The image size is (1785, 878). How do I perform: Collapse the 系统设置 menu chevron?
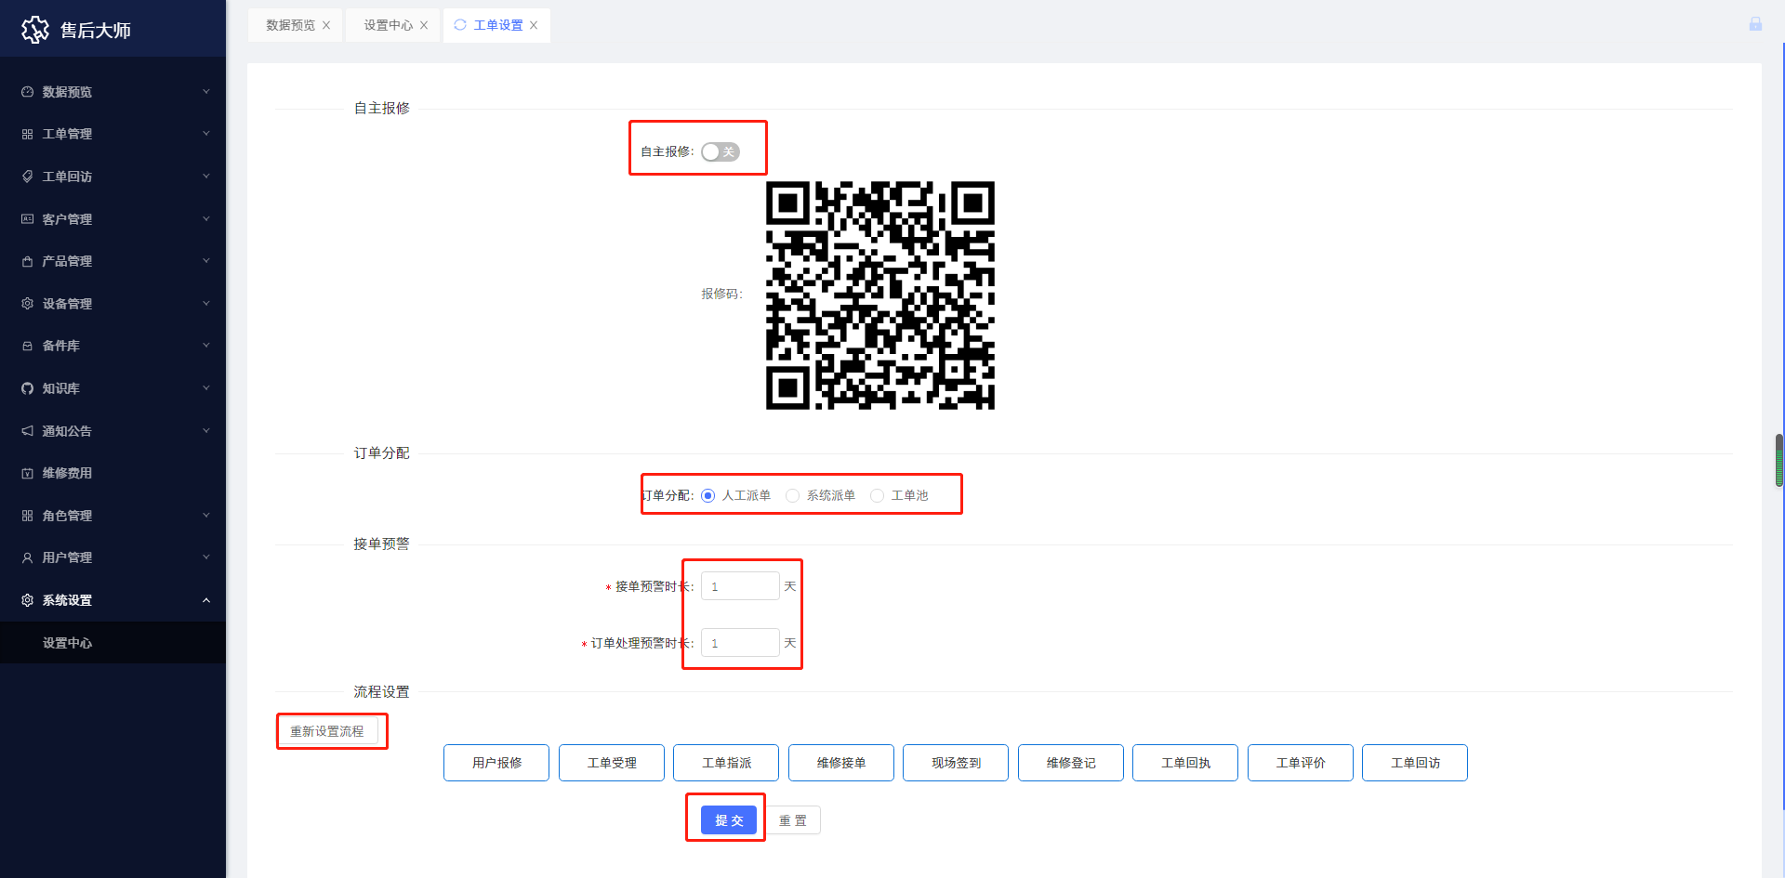click(x=206, y=600)
